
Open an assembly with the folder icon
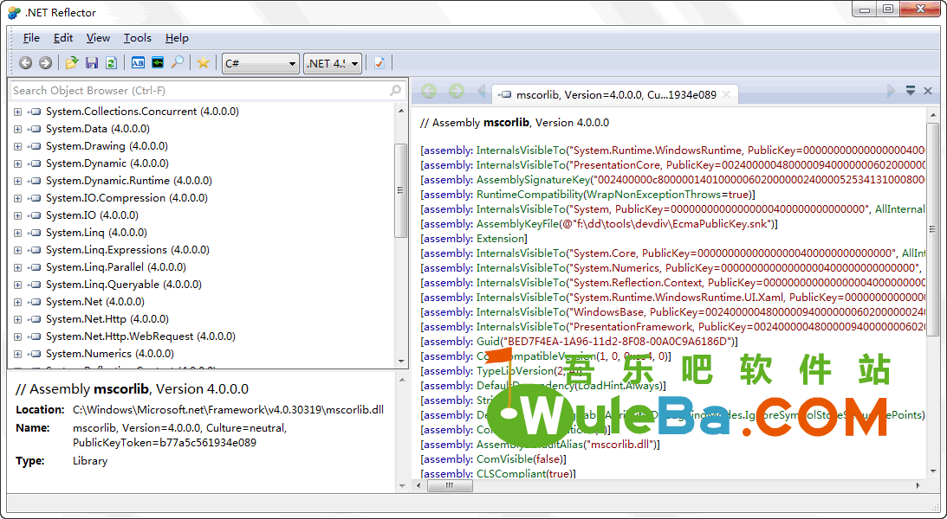coord(72,62)
